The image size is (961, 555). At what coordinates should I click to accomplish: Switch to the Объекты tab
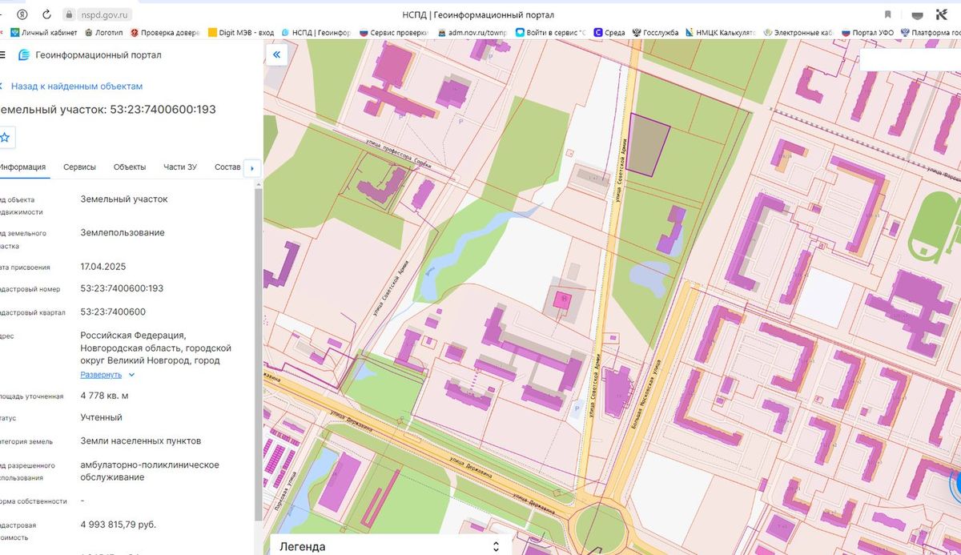[x=130, y=167]
